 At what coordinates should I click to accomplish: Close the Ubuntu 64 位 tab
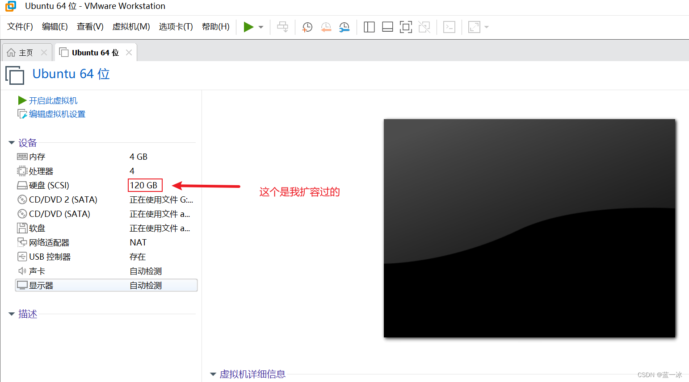click(x=129, y=53)
